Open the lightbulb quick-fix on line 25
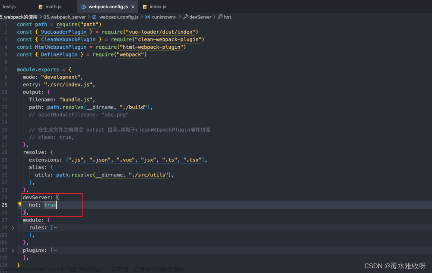432x273 pixels. click(x=19, y=204)
